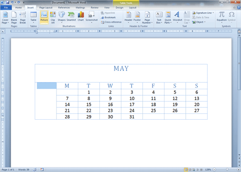Click the zoom slider handle
The width and height of the screenshot is (241, 172).
[227, 170]
